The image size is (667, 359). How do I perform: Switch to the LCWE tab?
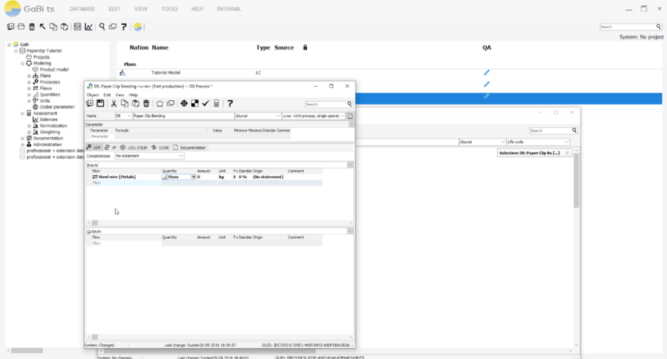coord(160,148)
